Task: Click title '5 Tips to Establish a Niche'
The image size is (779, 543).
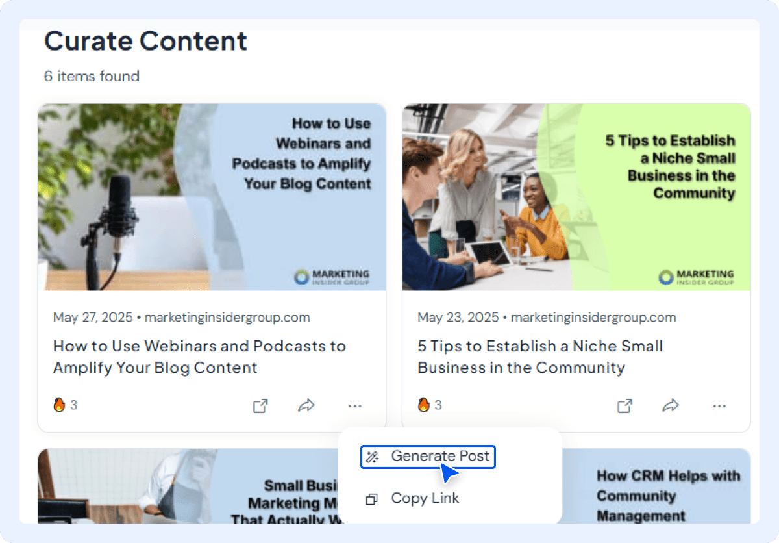Action: tap(539, 357)
